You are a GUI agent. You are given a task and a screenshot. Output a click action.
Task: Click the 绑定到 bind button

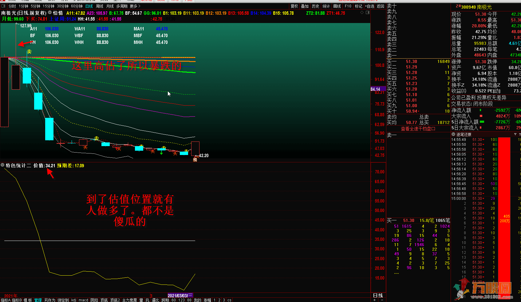(x=63, y=300)
